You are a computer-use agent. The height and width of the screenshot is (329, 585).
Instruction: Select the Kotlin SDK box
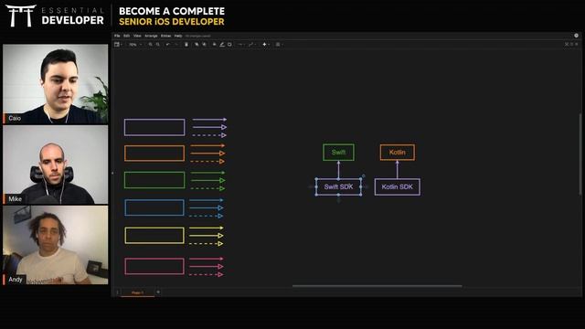[x=397, y=186]
